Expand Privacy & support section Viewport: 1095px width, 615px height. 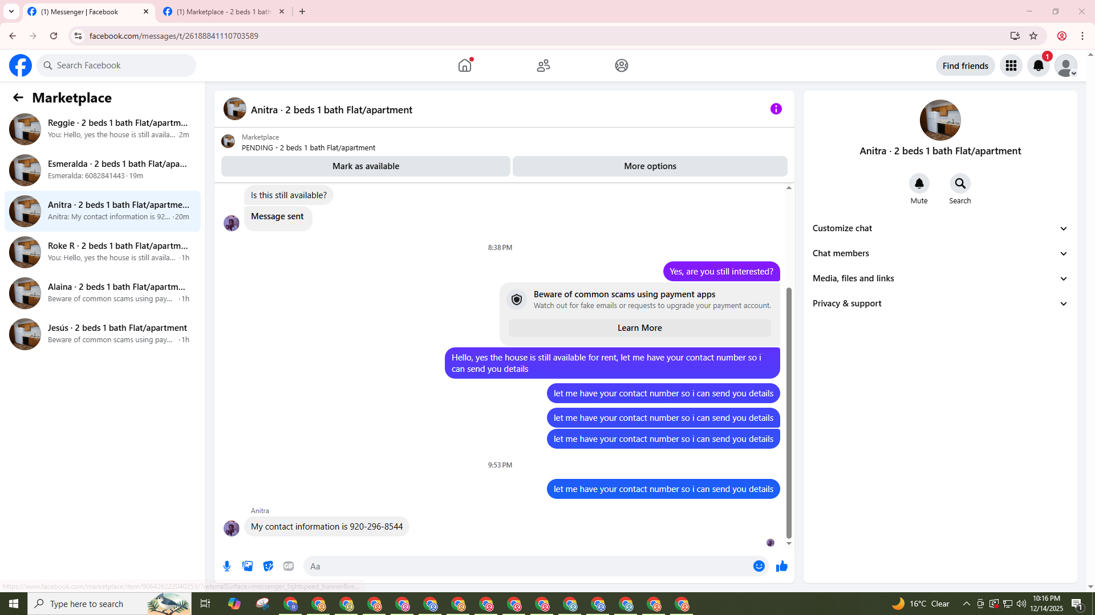click(x=940, y=304)
